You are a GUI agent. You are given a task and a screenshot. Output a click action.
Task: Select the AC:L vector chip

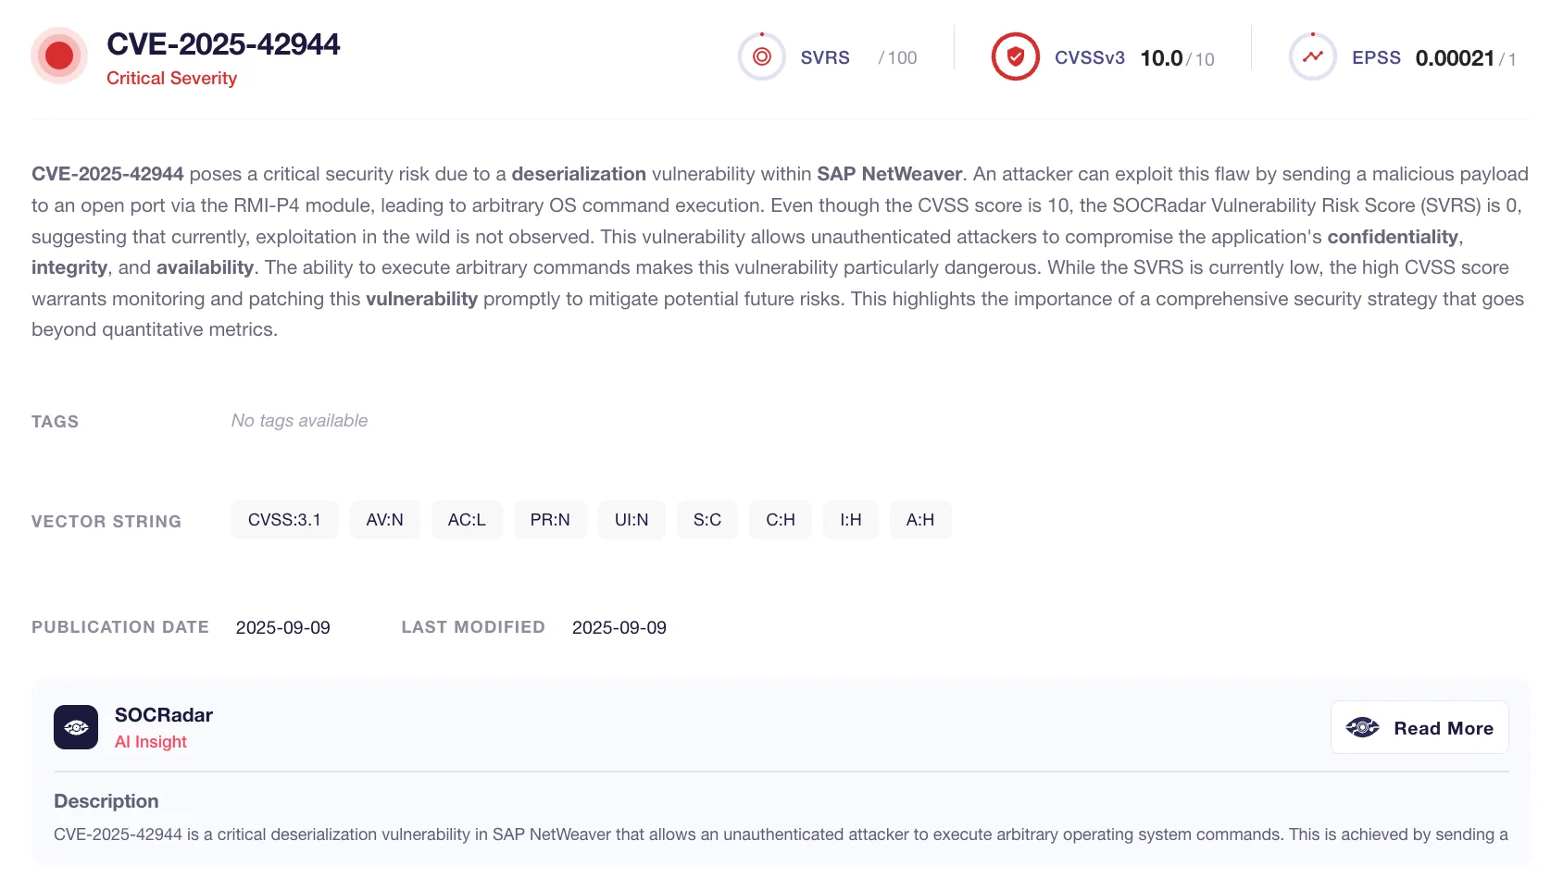pos(467,520)
